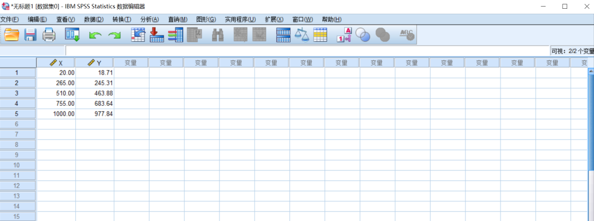
Task: Open the 查看(V) menu
Action: coord(65,20)
